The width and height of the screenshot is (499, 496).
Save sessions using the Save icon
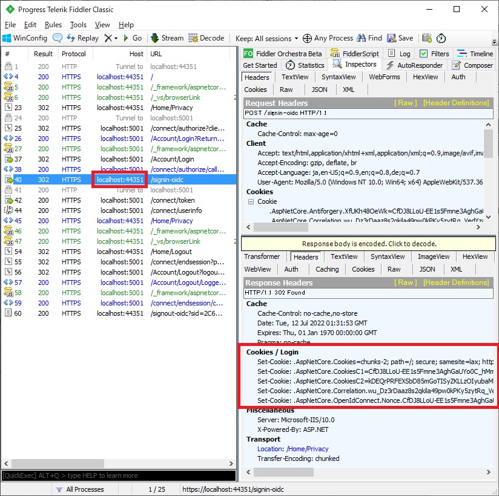click(x=400, y=38)
